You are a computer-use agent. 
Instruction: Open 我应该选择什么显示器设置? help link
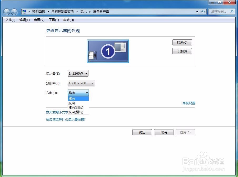point(66,119)
